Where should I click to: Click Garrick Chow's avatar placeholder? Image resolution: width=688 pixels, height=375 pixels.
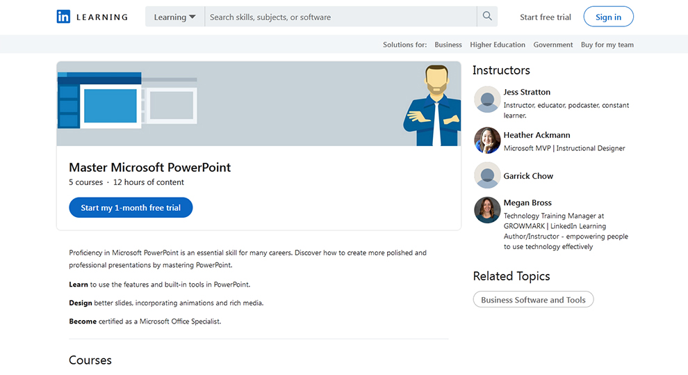click(x=487, y=175)
